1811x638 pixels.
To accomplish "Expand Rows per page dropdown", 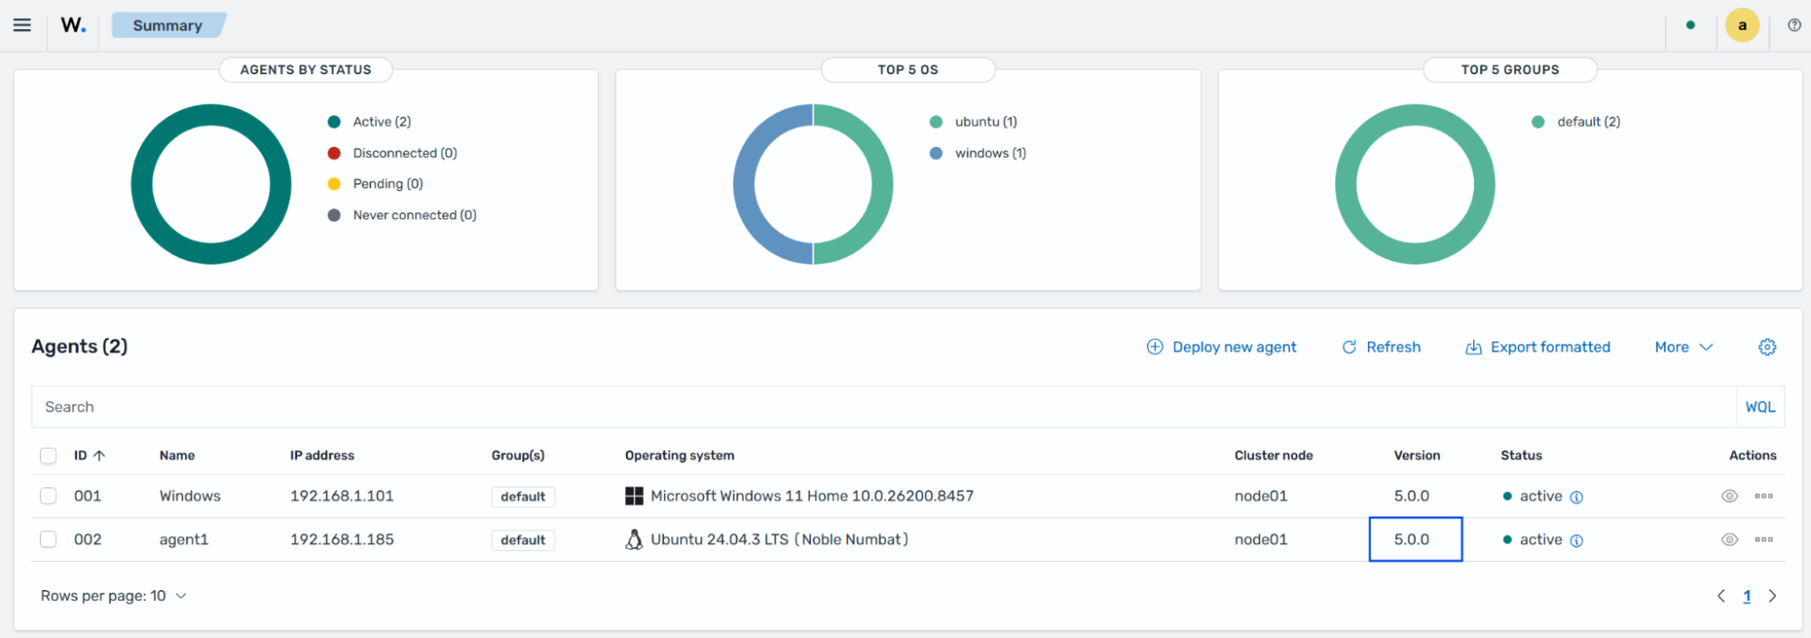I will point(113,595).
